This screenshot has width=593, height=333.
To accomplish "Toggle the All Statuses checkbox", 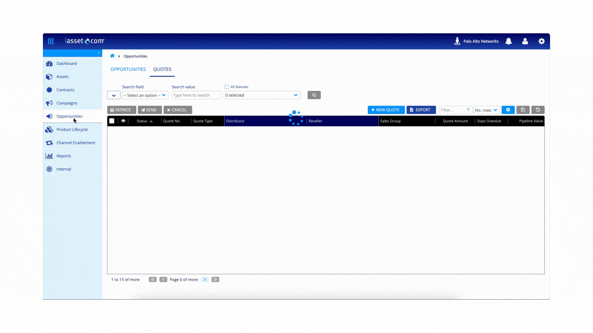I will [x=227, y=87].
